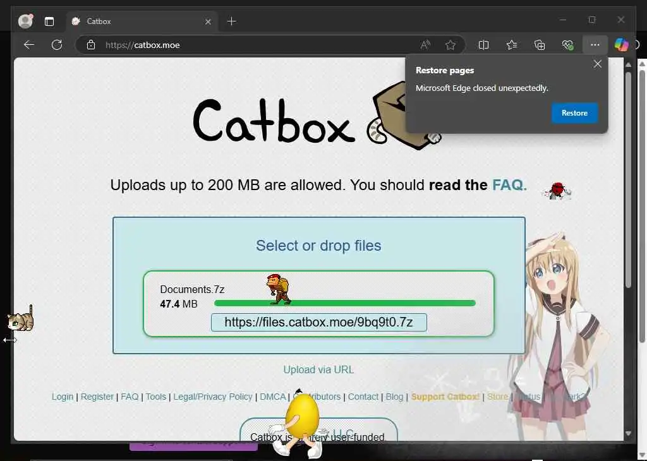Activate Read Aloud icon
Image resolution: width=647 pixels, height=461 pixels.
pyautogui.click(x=425, y=45)
